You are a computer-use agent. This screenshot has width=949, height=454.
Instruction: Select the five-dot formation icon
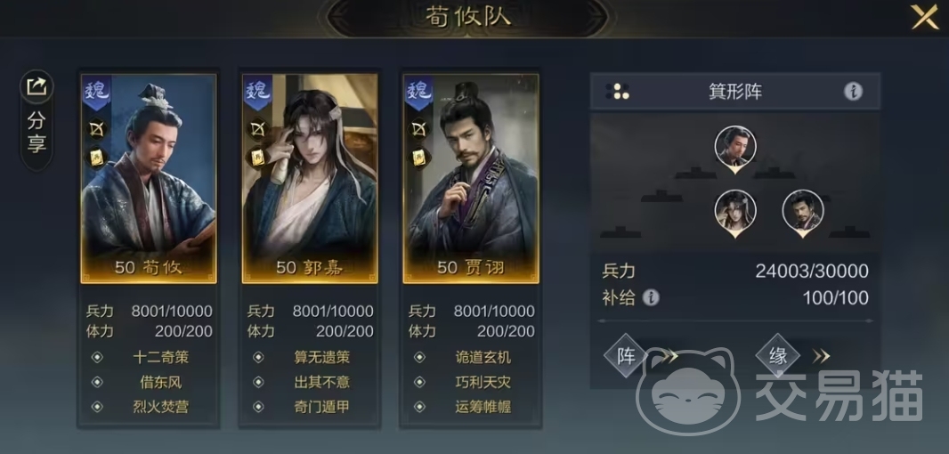pyautogui.click(x=618, y=92)
